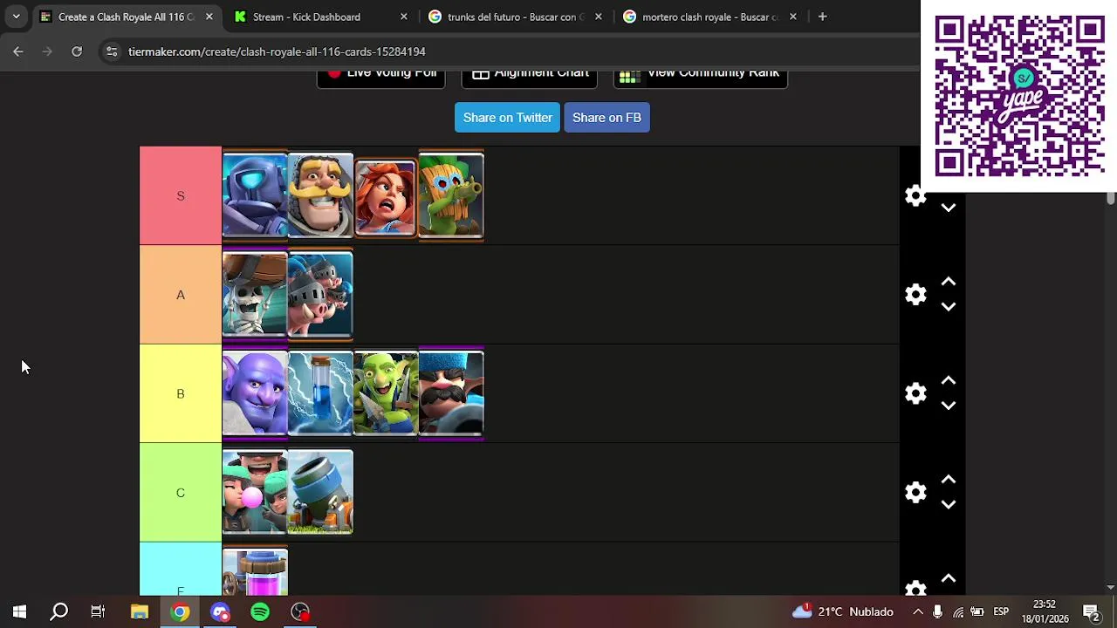The height and width of the screenshot is (628, 1117).
Task: Open microphone tray icon
Action: pos(937,611)
